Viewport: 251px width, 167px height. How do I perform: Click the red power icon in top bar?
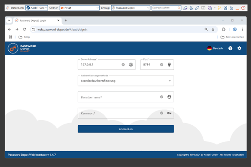click(243, 8)
